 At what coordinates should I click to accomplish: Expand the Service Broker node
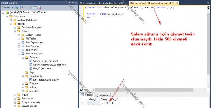coord(15,106)
